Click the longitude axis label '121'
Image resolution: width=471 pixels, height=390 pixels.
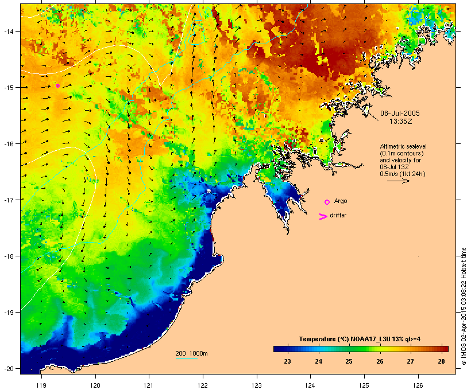(149, 385)
